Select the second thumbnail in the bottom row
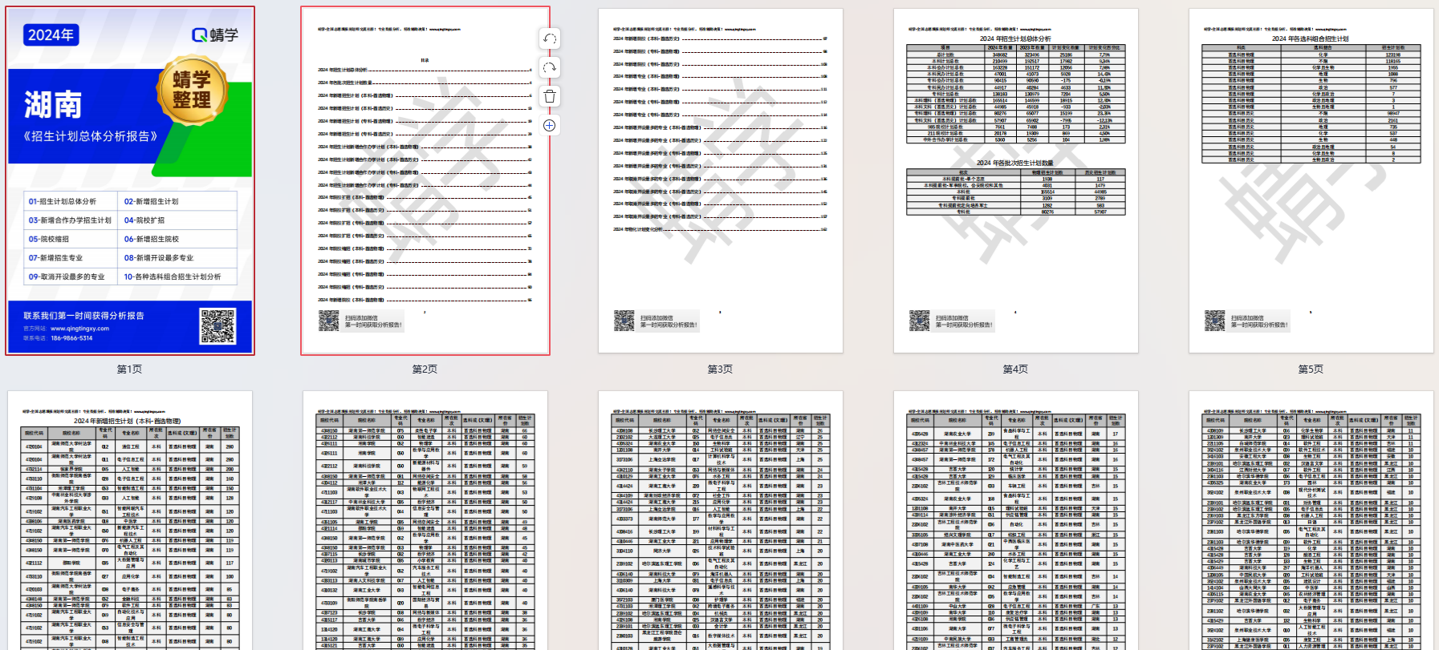1439x650 pixels. pos(425,521)
